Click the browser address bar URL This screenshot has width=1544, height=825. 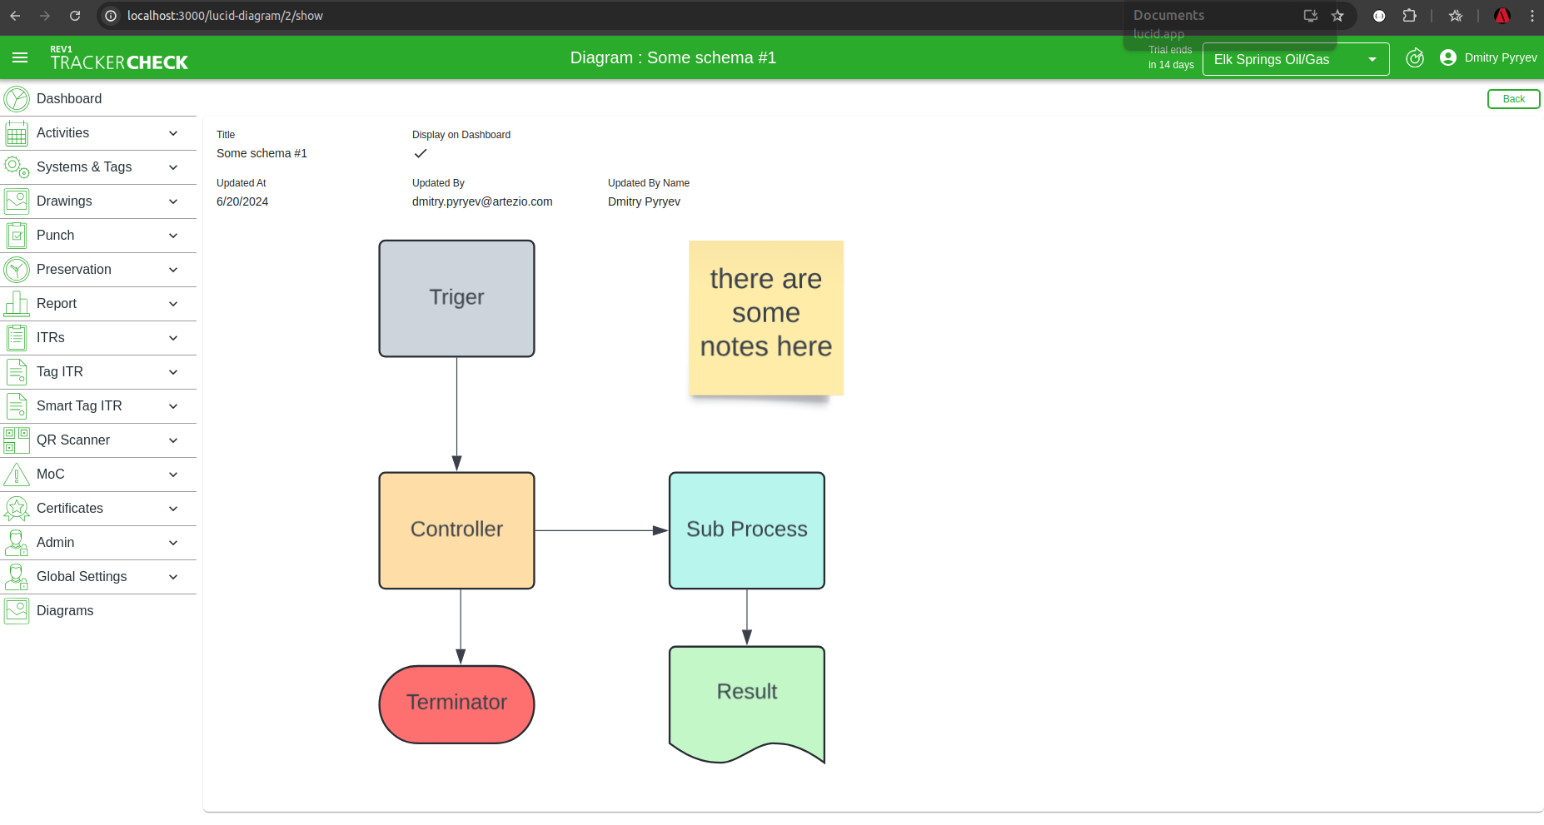pos(225,16)
